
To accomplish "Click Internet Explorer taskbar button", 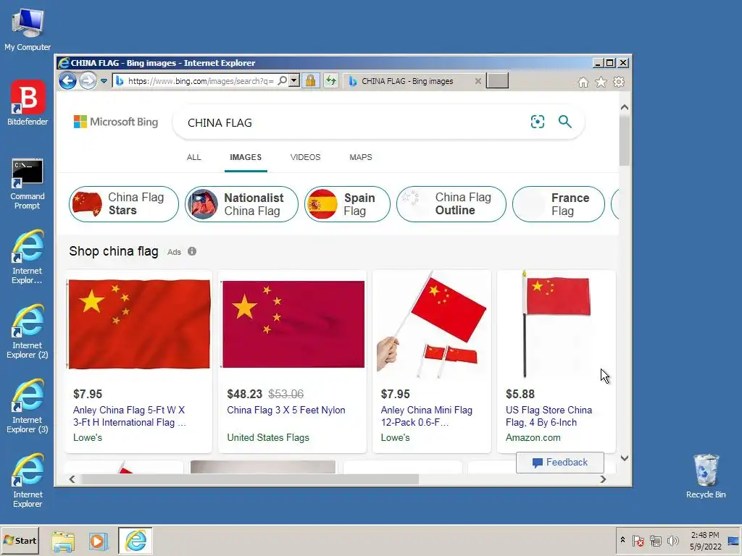I will 136,541.
